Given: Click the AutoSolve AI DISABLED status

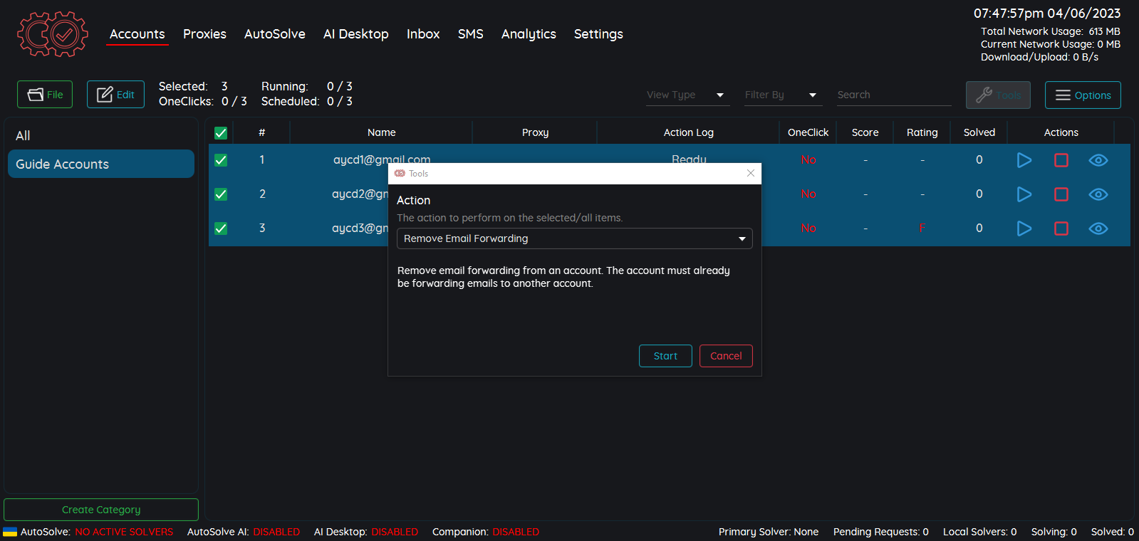Looking at the screenshot, I should pyautogui.click(x=276, y=532).
